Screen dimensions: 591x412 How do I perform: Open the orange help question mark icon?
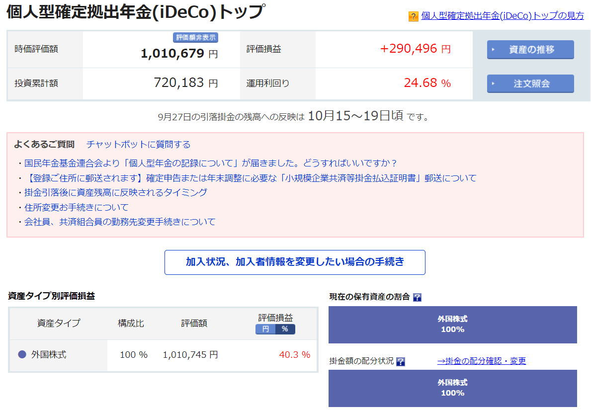point(413,16)
